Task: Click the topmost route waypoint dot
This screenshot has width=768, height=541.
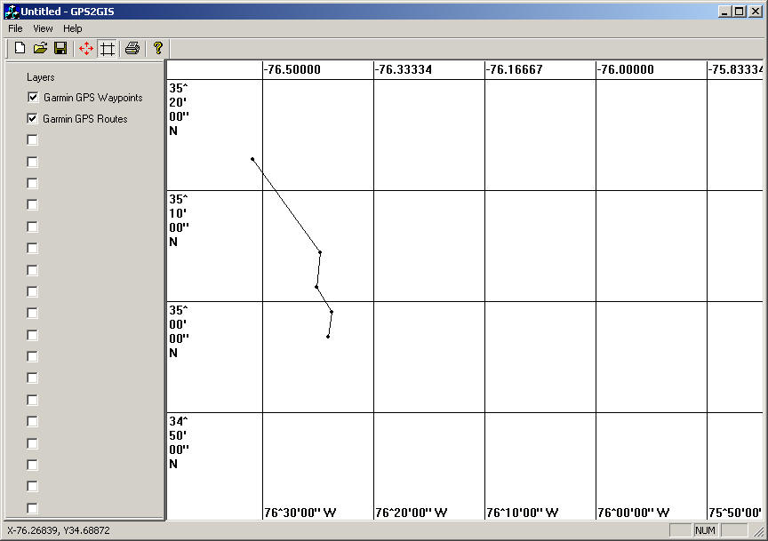Action: [252, 159]
